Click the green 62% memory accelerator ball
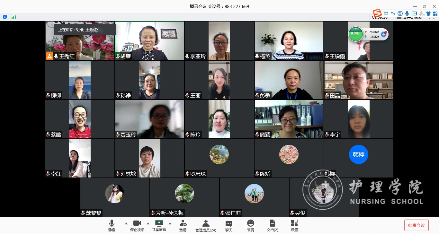This screenshot has height=234, width=439. [355, 34]
